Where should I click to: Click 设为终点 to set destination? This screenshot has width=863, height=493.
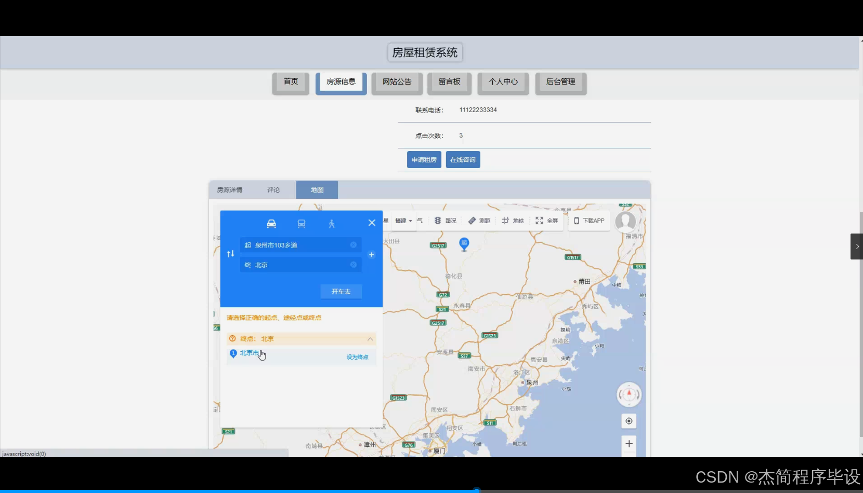[x=358, y=357]
